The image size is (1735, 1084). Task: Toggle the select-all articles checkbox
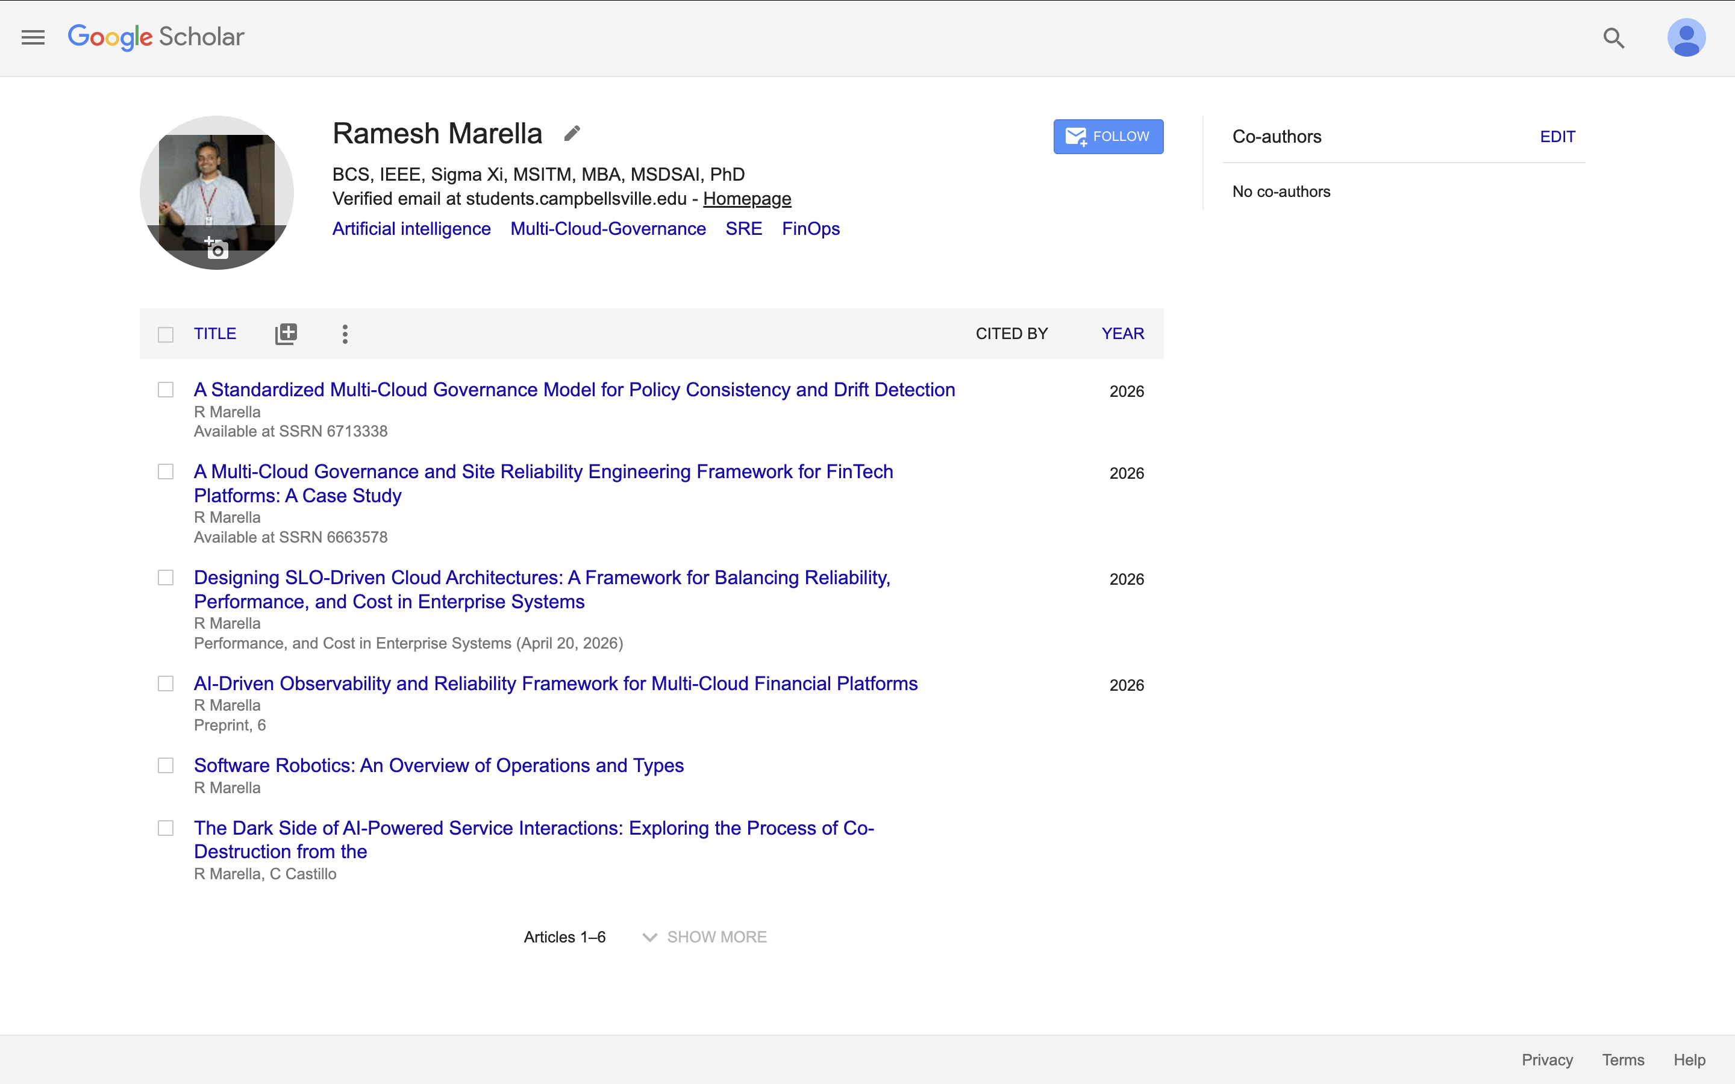tap(166, 334)
